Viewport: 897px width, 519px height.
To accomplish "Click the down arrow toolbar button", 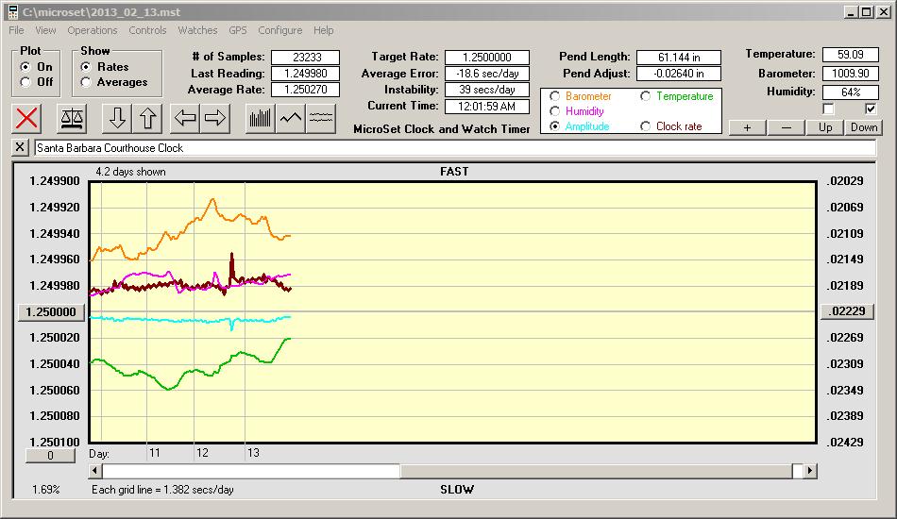I will click(x=117, y=118).
